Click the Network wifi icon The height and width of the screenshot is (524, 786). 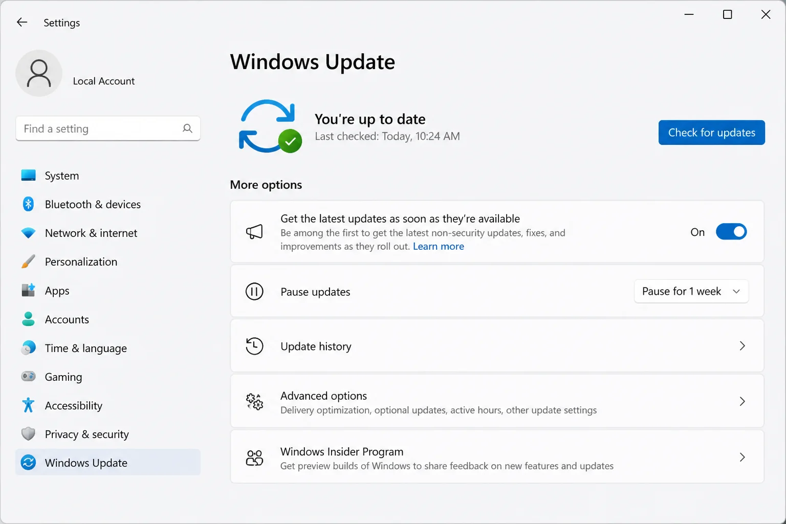(28, 233)
